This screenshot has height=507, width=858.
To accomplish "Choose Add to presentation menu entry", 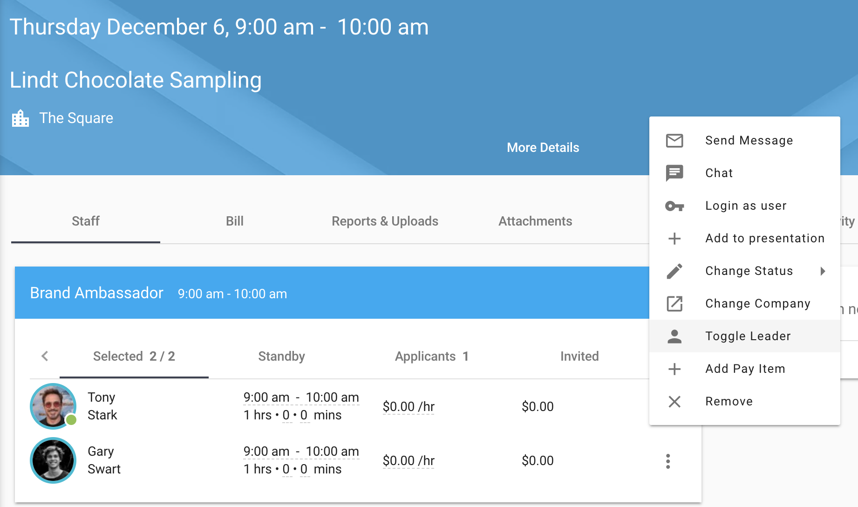I will 745,238.
